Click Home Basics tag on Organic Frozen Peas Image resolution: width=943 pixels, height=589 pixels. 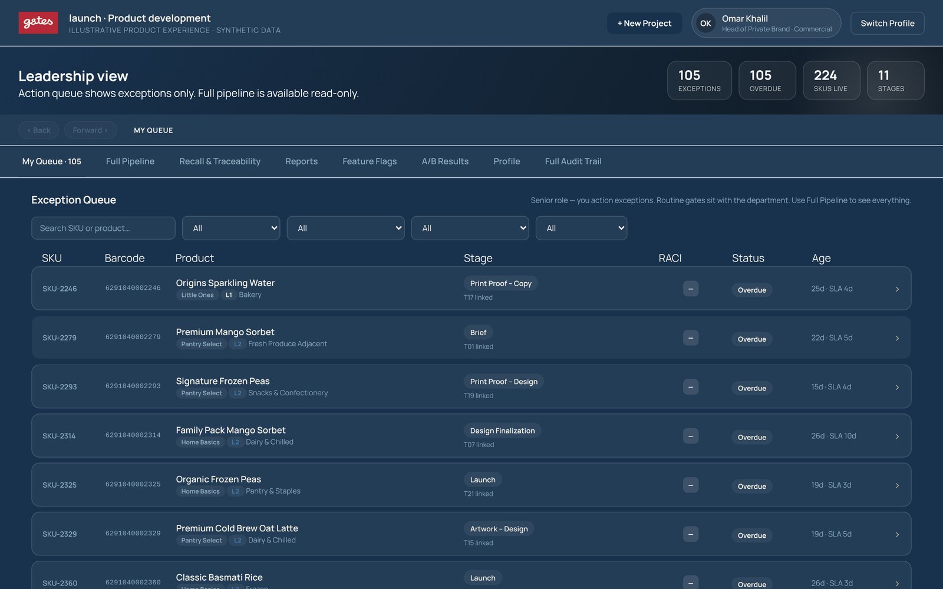200,491
